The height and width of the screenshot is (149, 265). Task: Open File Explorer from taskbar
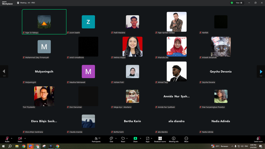[x=17, y=146]
